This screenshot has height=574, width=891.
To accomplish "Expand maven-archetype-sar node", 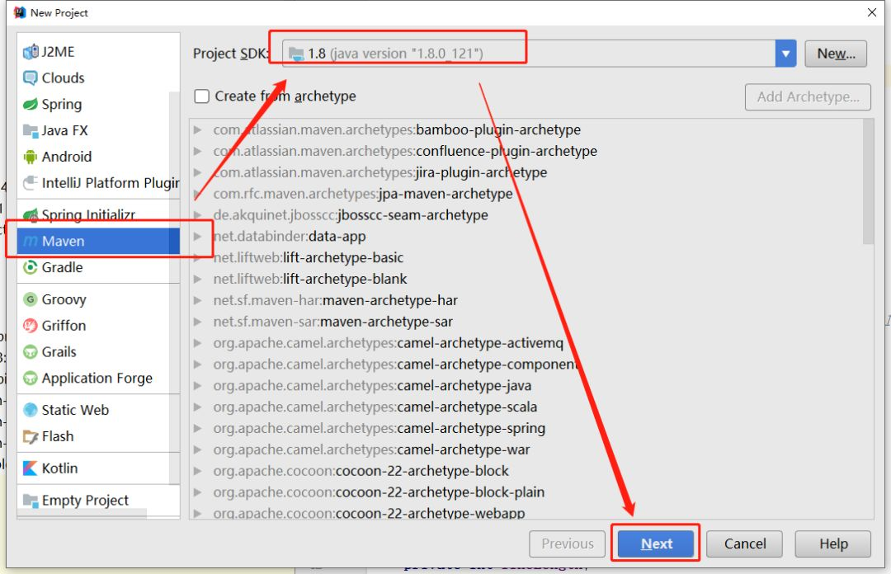I will [198, 322].
